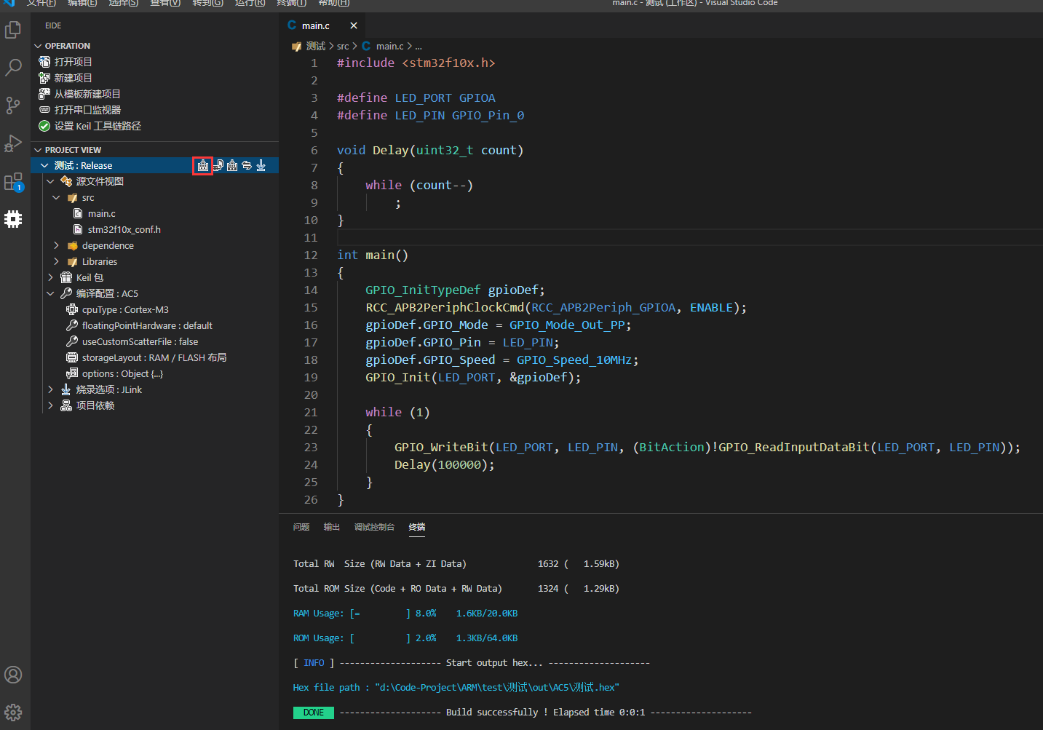The height and width of the screenshot is (730, 1043).
Task: Click the Flash Download icon on project toolbar
Action: tap(261, 165)
